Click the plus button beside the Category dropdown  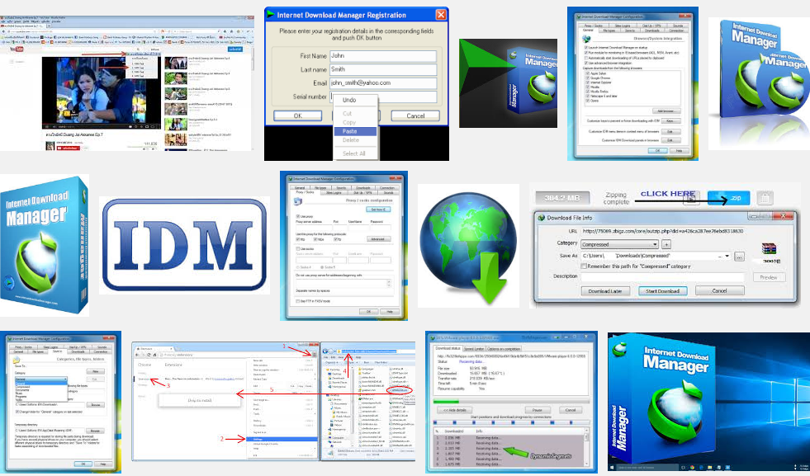(666, 244)
